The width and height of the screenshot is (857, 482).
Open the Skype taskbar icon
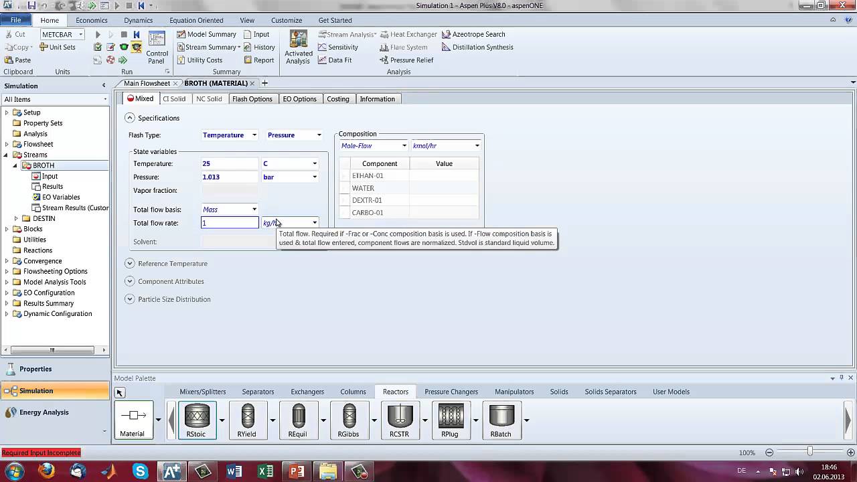point(141,471)
